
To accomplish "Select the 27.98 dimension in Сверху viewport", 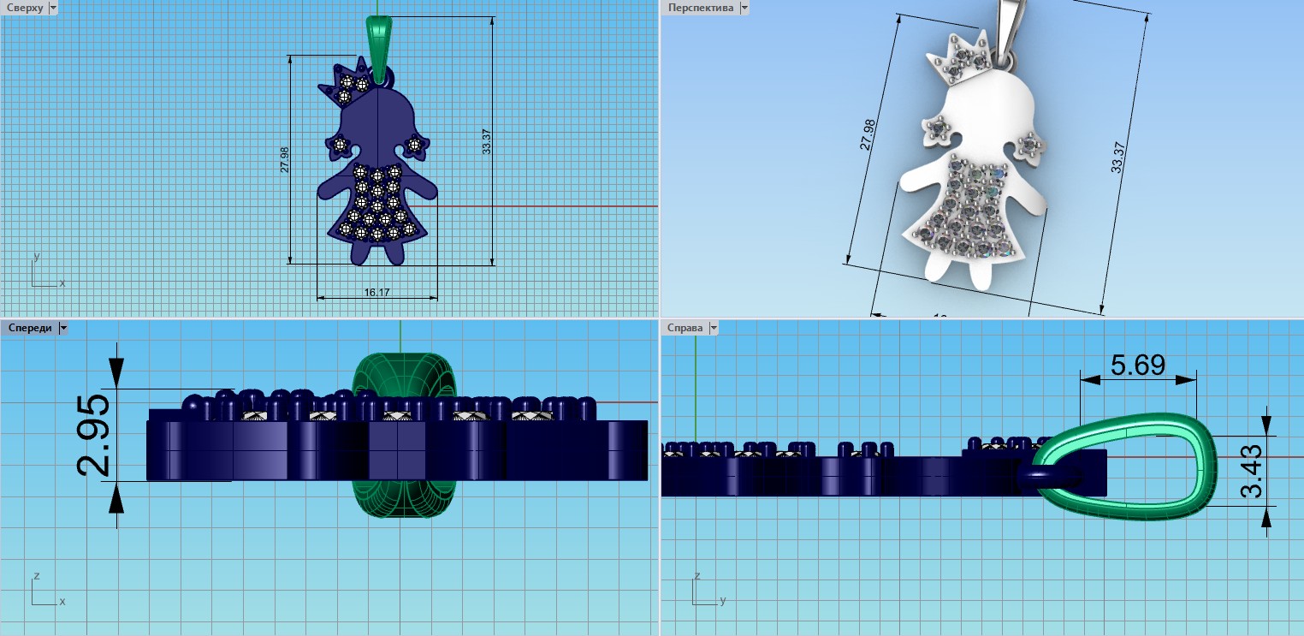I will 285,160.
